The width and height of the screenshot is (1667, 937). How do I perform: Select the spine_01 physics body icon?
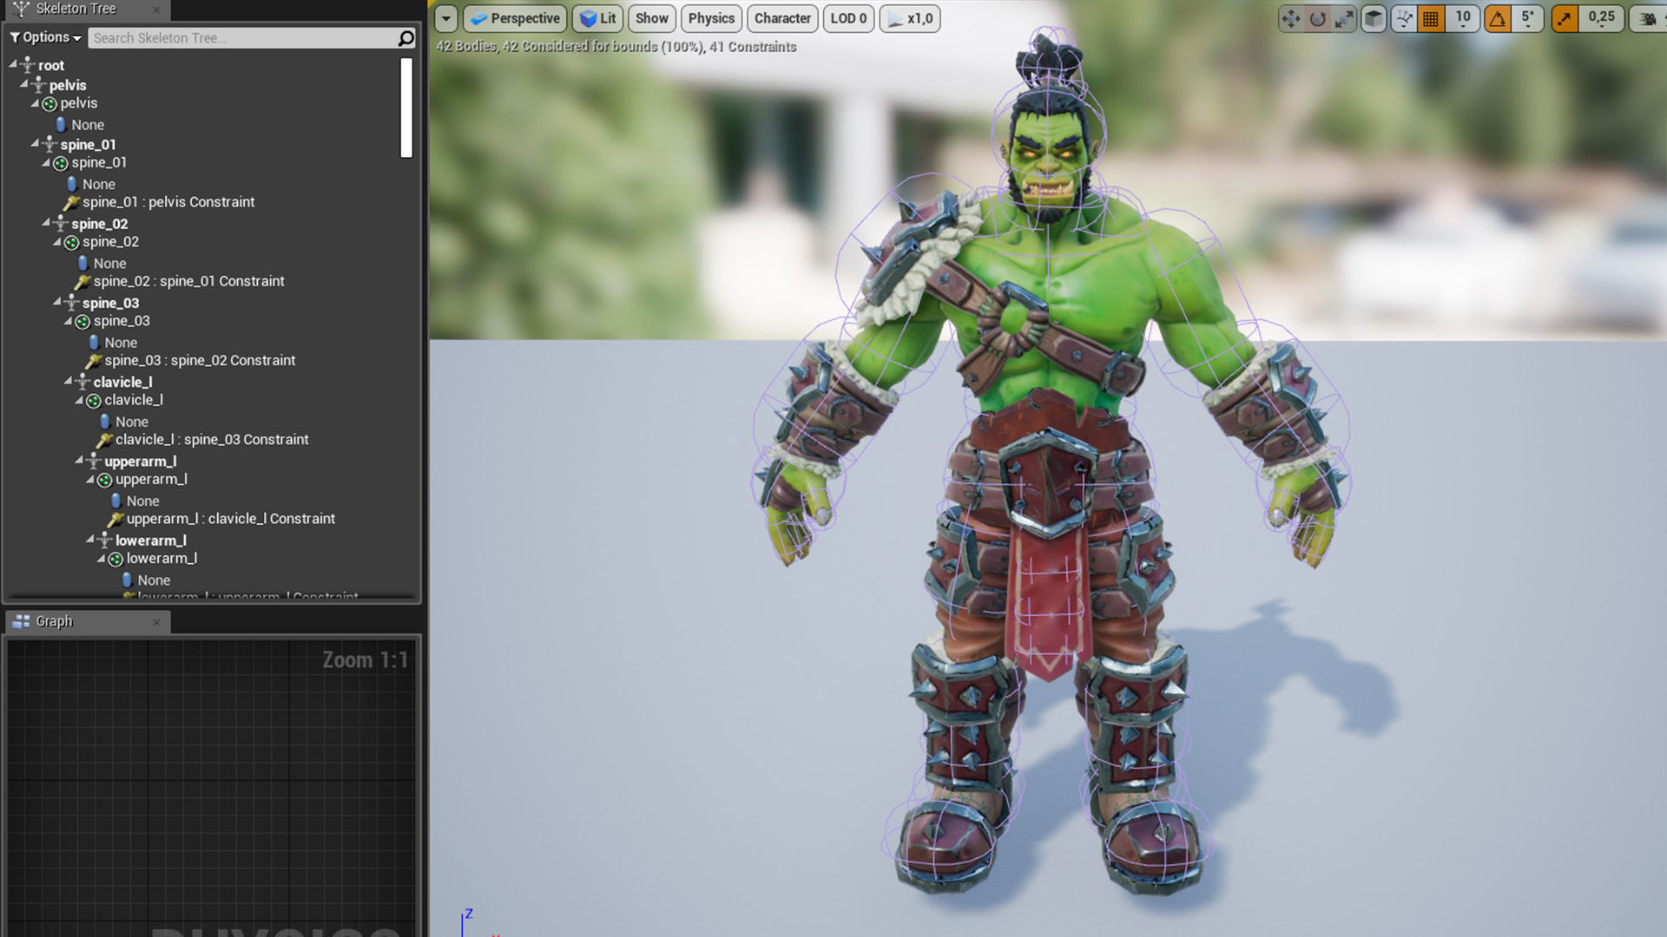pyautogui.click(x=61, y=163)
